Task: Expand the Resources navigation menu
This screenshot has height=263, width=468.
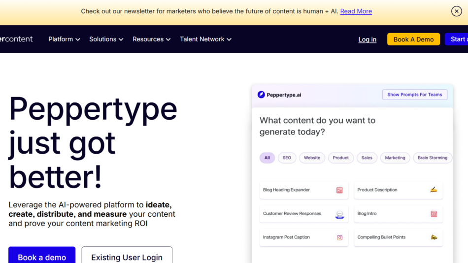Action: click(x=151, y=39)
